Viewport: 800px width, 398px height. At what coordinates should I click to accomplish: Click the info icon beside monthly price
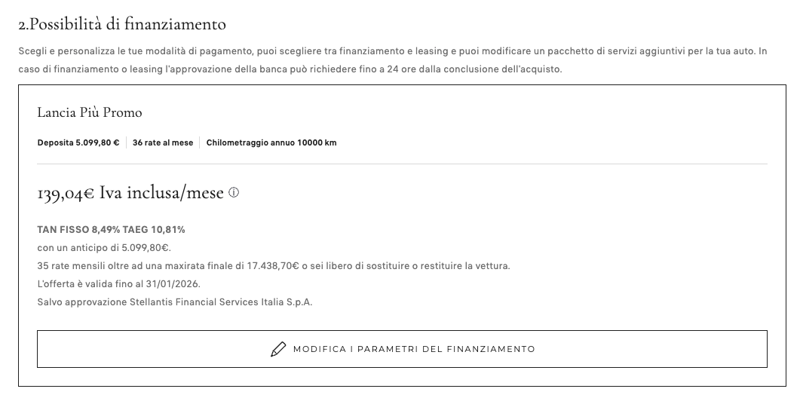pos(234,193)
